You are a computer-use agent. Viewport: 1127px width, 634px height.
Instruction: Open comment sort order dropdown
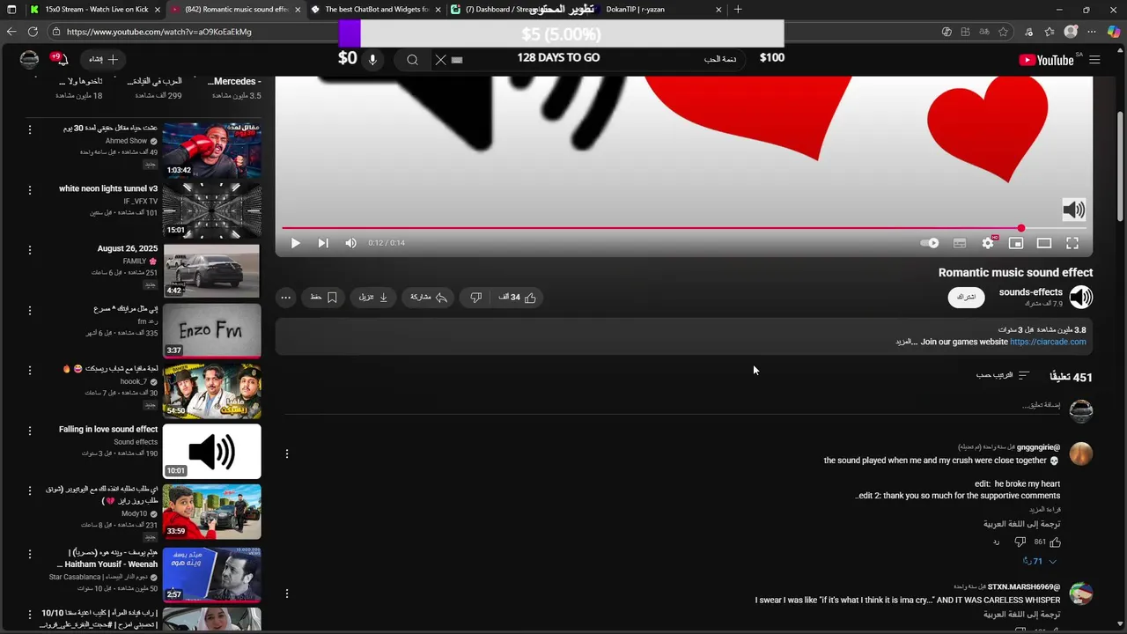pyautogui.click(x=1003, y=375)
